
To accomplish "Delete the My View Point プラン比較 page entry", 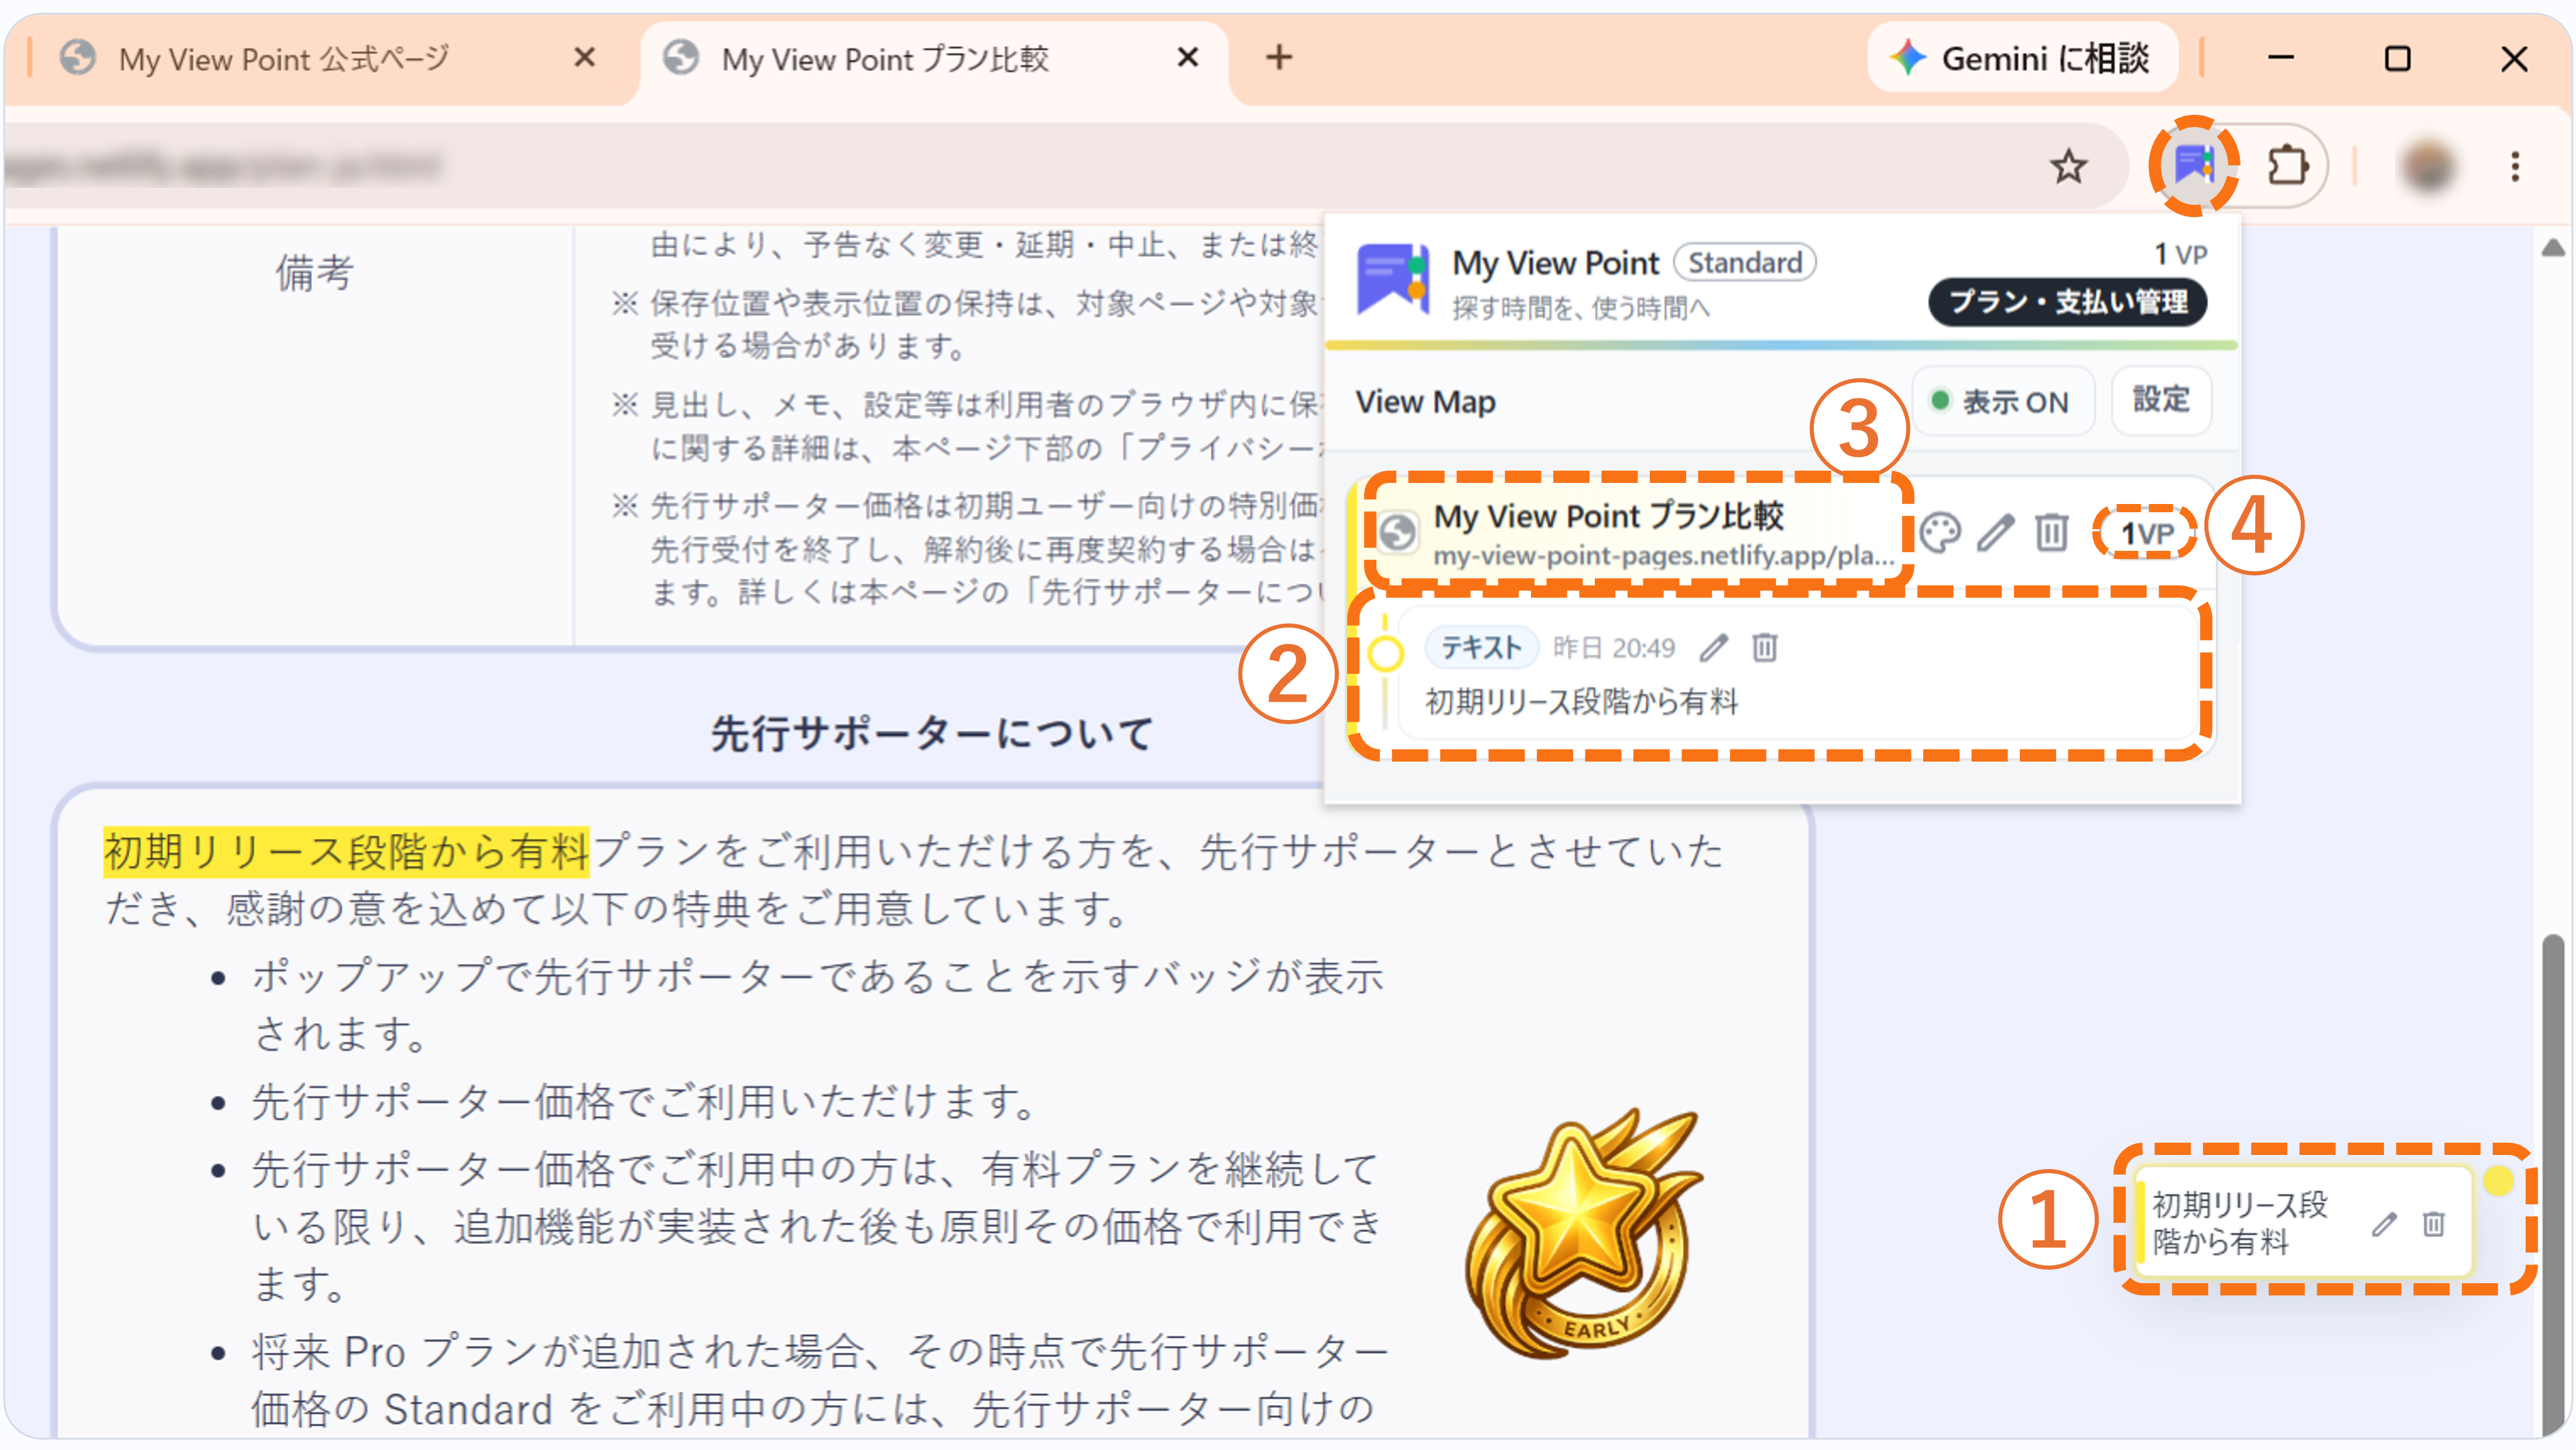I will pos(2051,533).
